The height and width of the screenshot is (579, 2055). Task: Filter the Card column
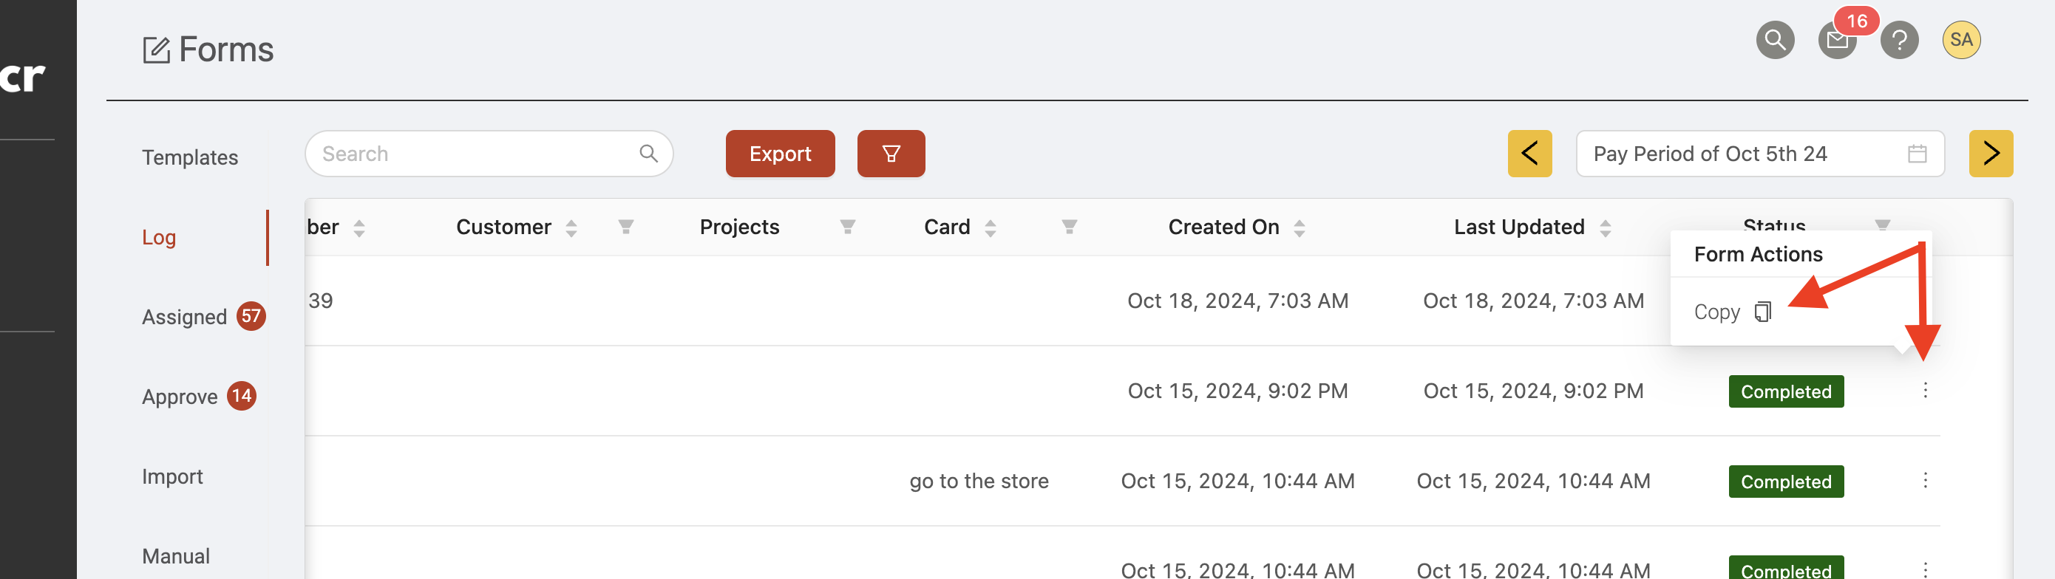coord(1070,227)
